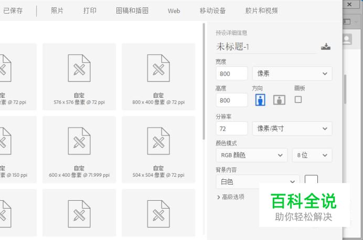The width and height of the screenshot is (363, 240).
Task: Click the 未标题-1 document name field
Action: pos(266,47)
